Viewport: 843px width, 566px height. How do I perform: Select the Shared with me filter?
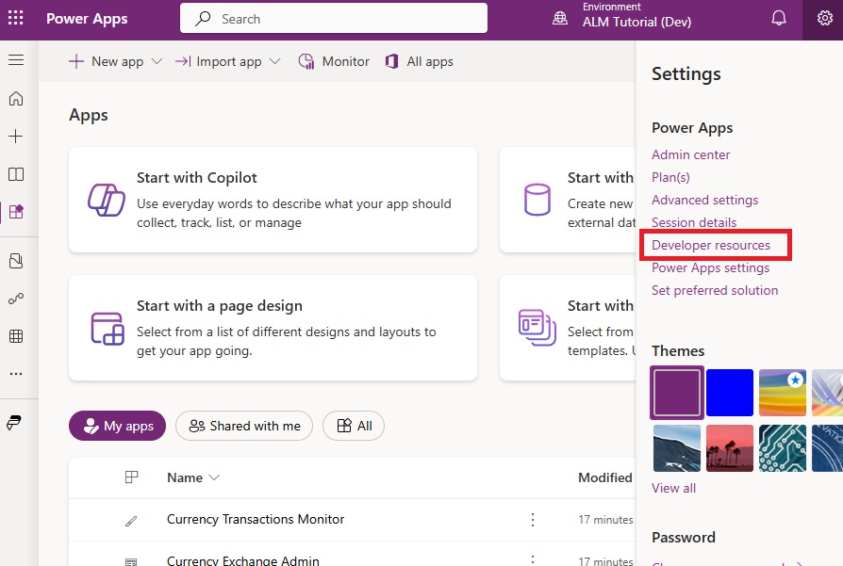[244, 426]
